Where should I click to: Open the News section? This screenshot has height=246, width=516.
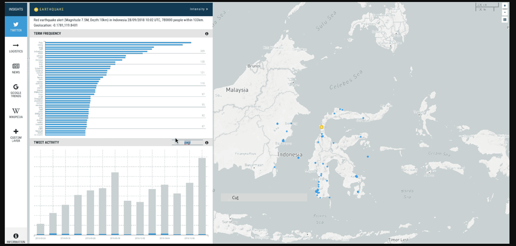pos(16,69)
